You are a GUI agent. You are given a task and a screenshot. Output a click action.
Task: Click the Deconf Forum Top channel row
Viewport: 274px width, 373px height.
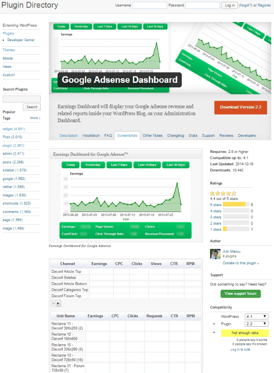pyautogui.click(x=126, y=296)
